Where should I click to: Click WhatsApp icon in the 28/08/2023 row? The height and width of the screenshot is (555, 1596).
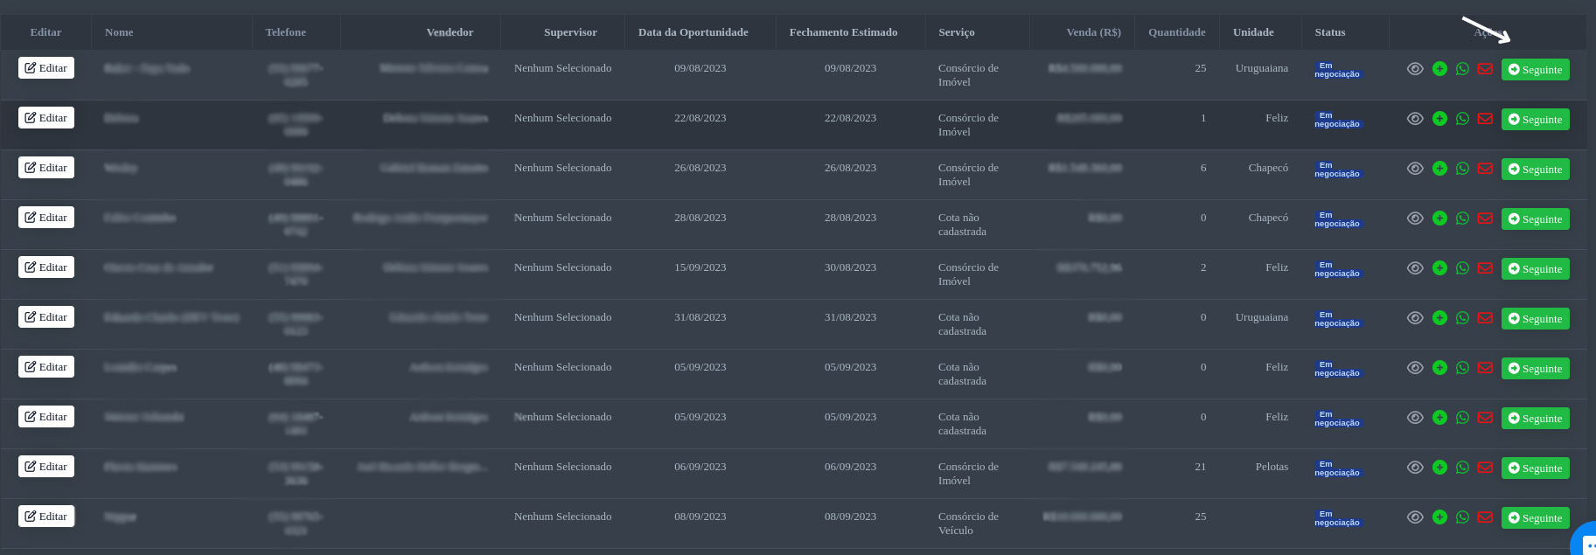1462,219
